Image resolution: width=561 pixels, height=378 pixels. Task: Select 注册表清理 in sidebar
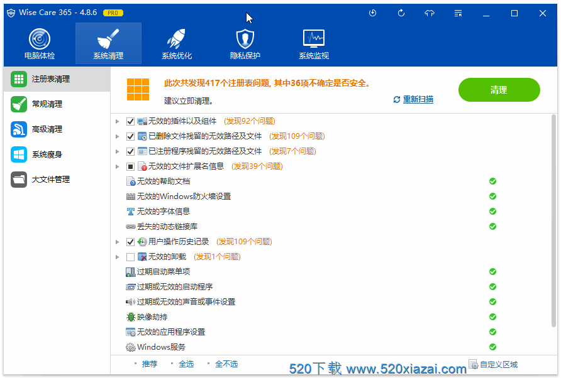click(x=57, y=79)
